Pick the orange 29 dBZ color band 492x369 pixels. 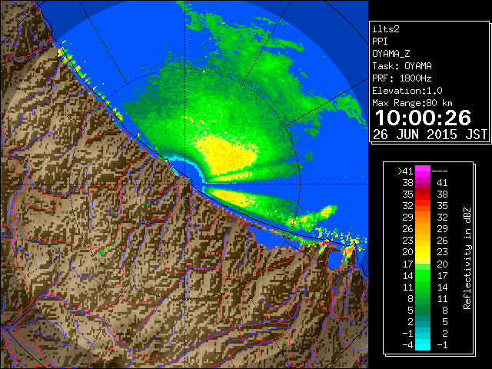[423, 218]
